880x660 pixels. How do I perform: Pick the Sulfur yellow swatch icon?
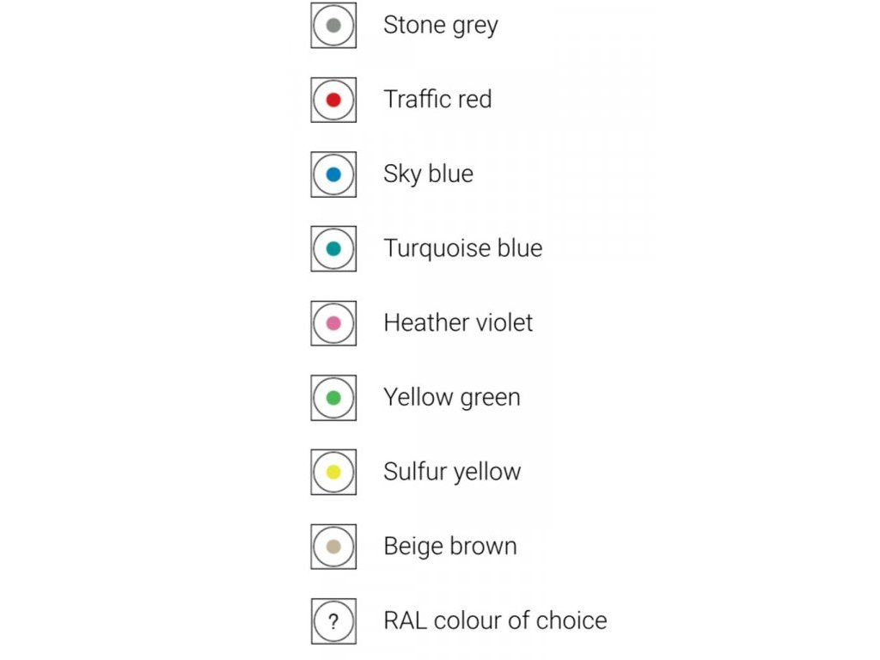pos(333,472)
